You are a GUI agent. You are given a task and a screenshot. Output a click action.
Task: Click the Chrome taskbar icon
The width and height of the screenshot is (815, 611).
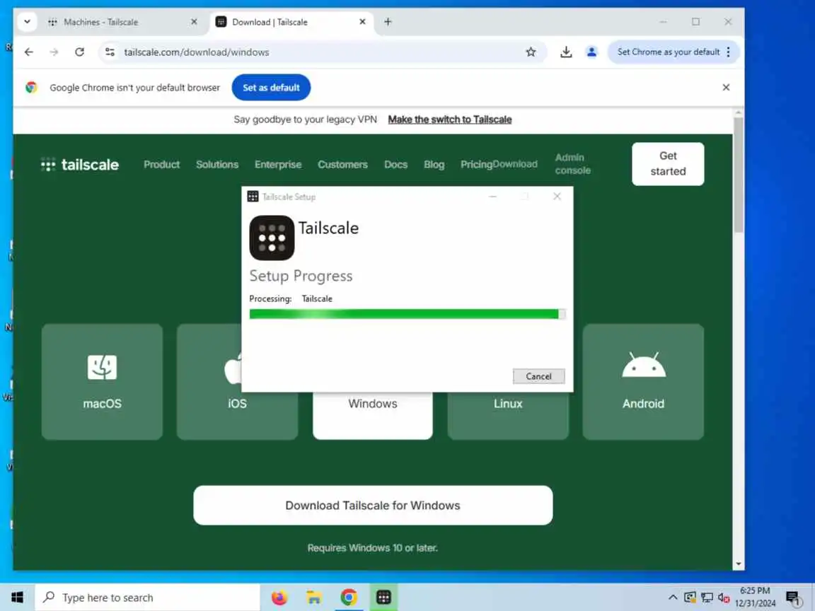click(349, 598)
